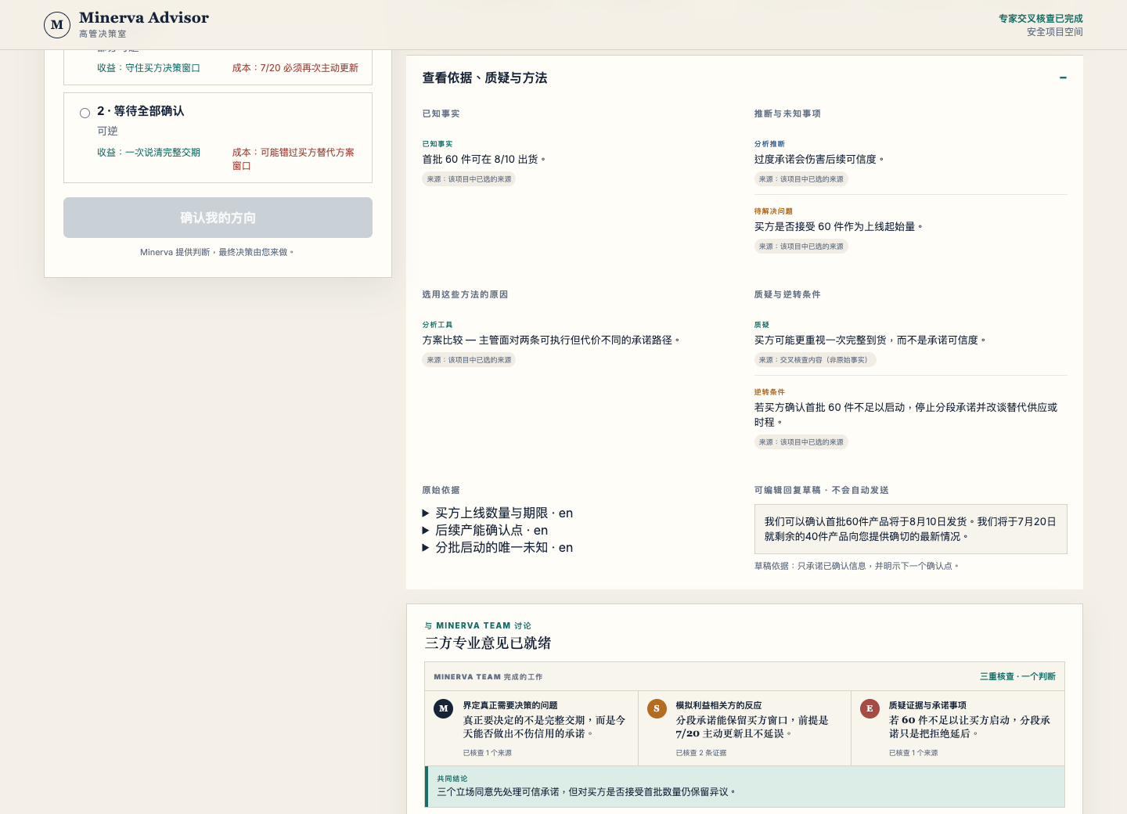The image size is (1127, 814).
Task: Click source tag under 方案比较 analysis tool
Action: click(x=469, y=360)
